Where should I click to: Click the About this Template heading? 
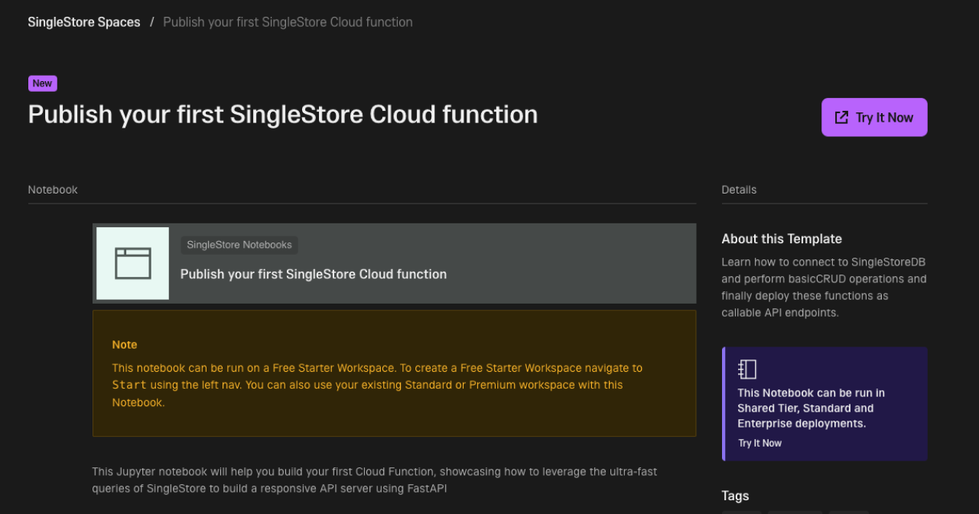(782, 239)
